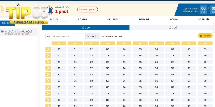Open Luật chơi rules button
The width and height of the screenshot is (215, 107).
(x=205, y=36)
